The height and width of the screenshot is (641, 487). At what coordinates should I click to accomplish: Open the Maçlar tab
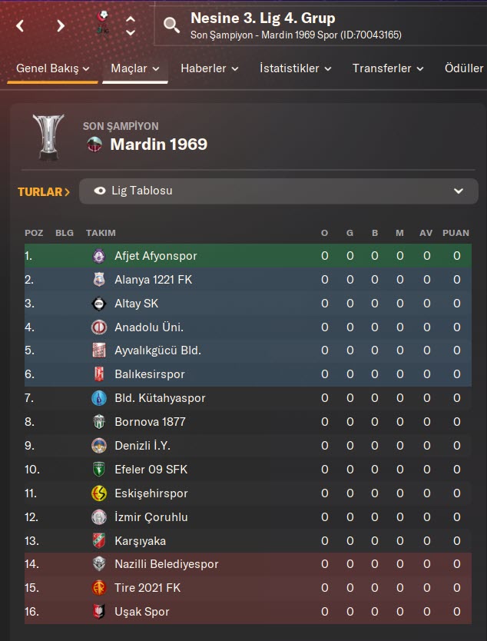pyautogui.click(x=135, y=68)
